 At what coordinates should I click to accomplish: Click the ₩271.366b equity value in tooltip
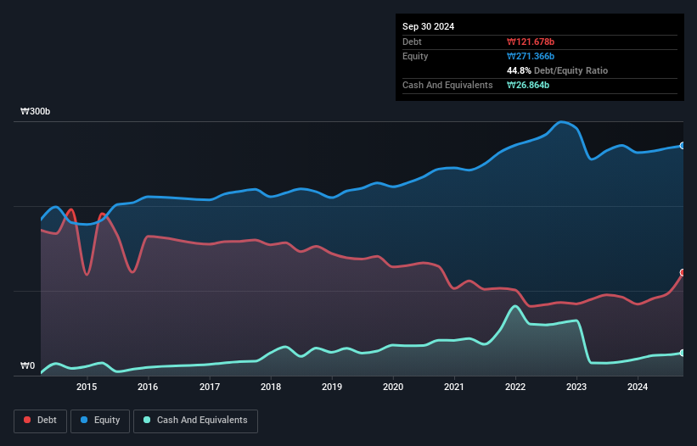tap(531, 56)
